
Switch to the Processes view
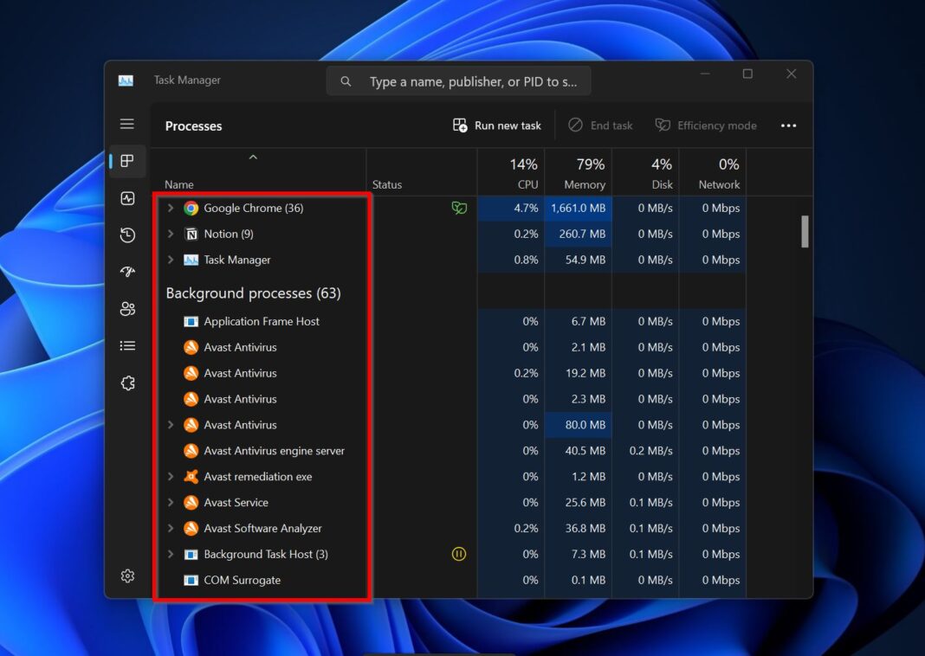pyautogui.click(x=127, y=161)
